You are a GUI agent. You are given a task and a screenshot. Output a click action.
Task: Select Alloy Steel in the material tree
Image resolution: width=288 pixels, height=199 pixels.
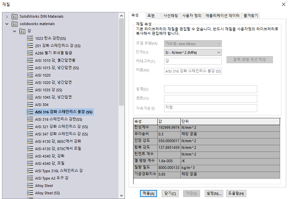pyautogui.click(x=44, y=186)
